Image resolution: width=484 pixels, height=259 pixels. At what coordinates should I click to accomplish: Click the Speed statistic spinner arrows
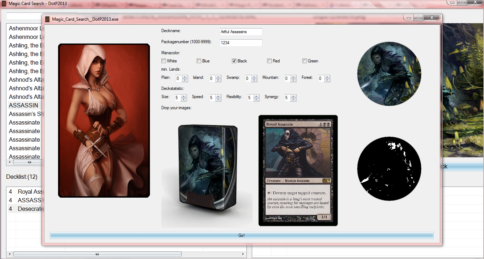[219, 98]
